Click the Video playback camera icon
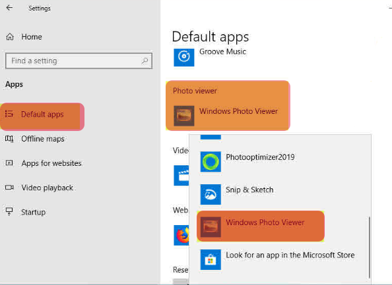This screenshot has height=285, width=392. 9,187
